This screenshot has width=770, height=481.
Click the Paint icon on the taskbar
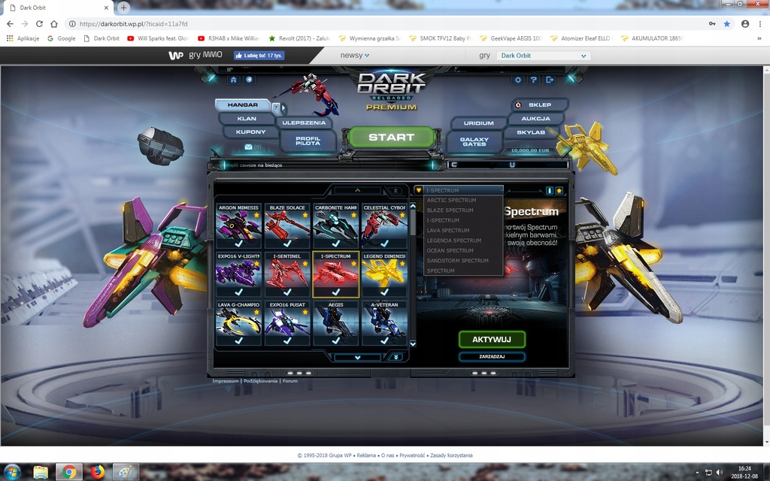pos(126,472)
